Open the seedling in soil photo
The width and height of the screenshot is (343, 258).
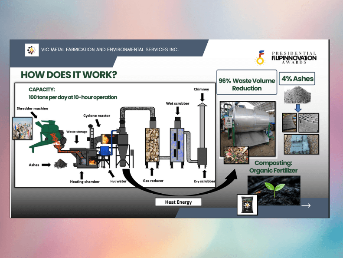click(274, 190)
